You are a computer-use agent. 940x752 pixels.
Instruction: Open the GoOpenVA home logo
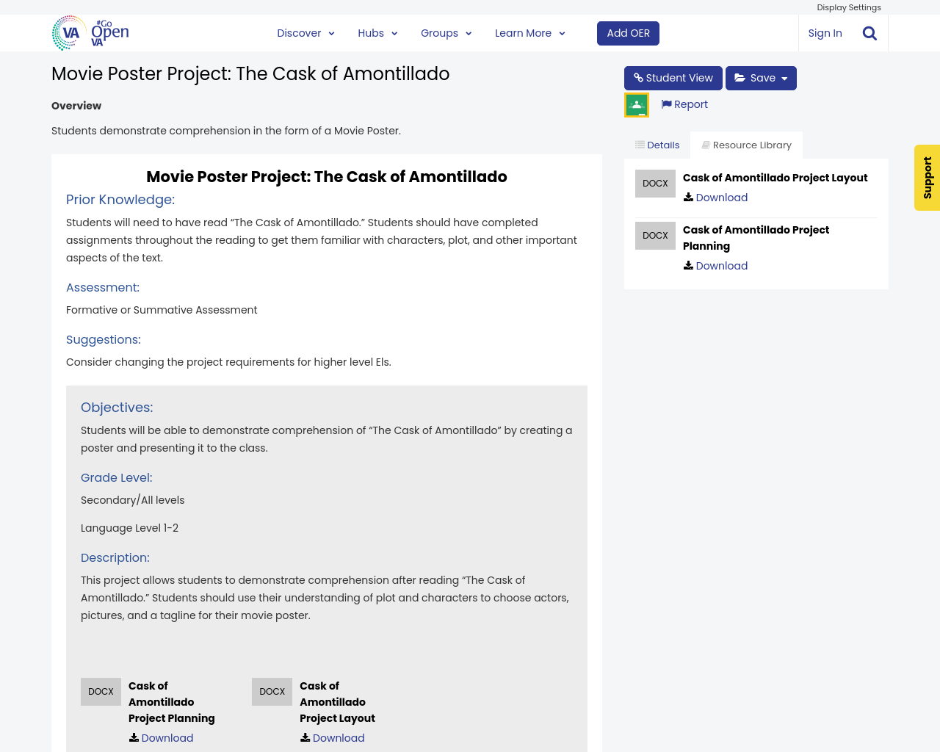tap(88, 32)
